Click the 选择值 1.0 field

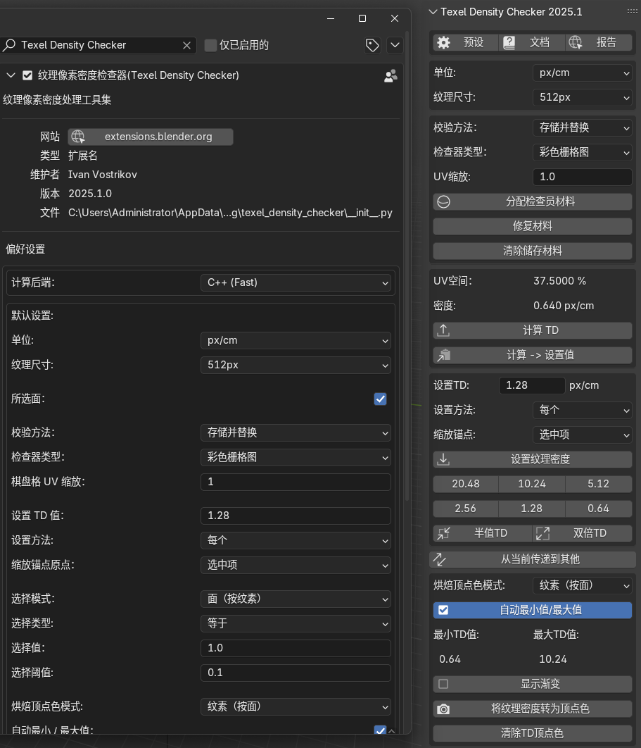point(296,648)
